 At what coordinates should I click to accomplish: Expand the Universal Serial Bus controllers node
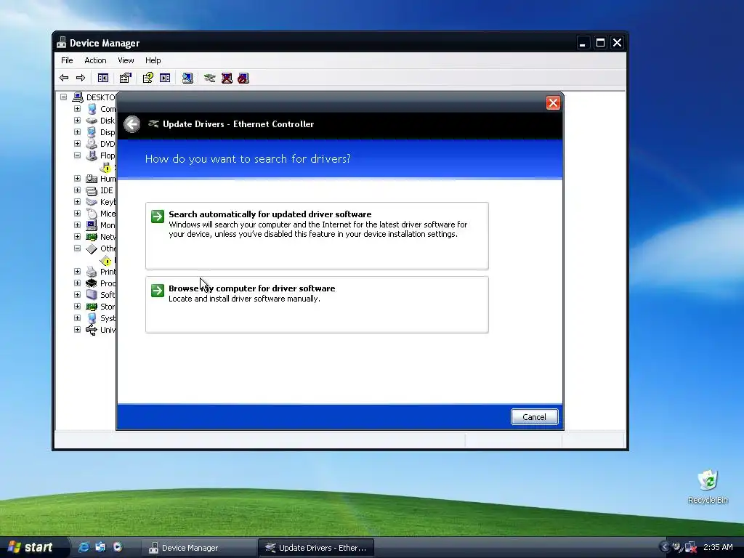point(77,329)
